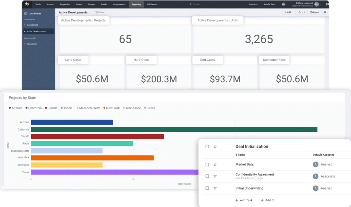This screenshot has height=207, width=351.
Task: Open the share icon showing / 1
Action: point(301,12)
